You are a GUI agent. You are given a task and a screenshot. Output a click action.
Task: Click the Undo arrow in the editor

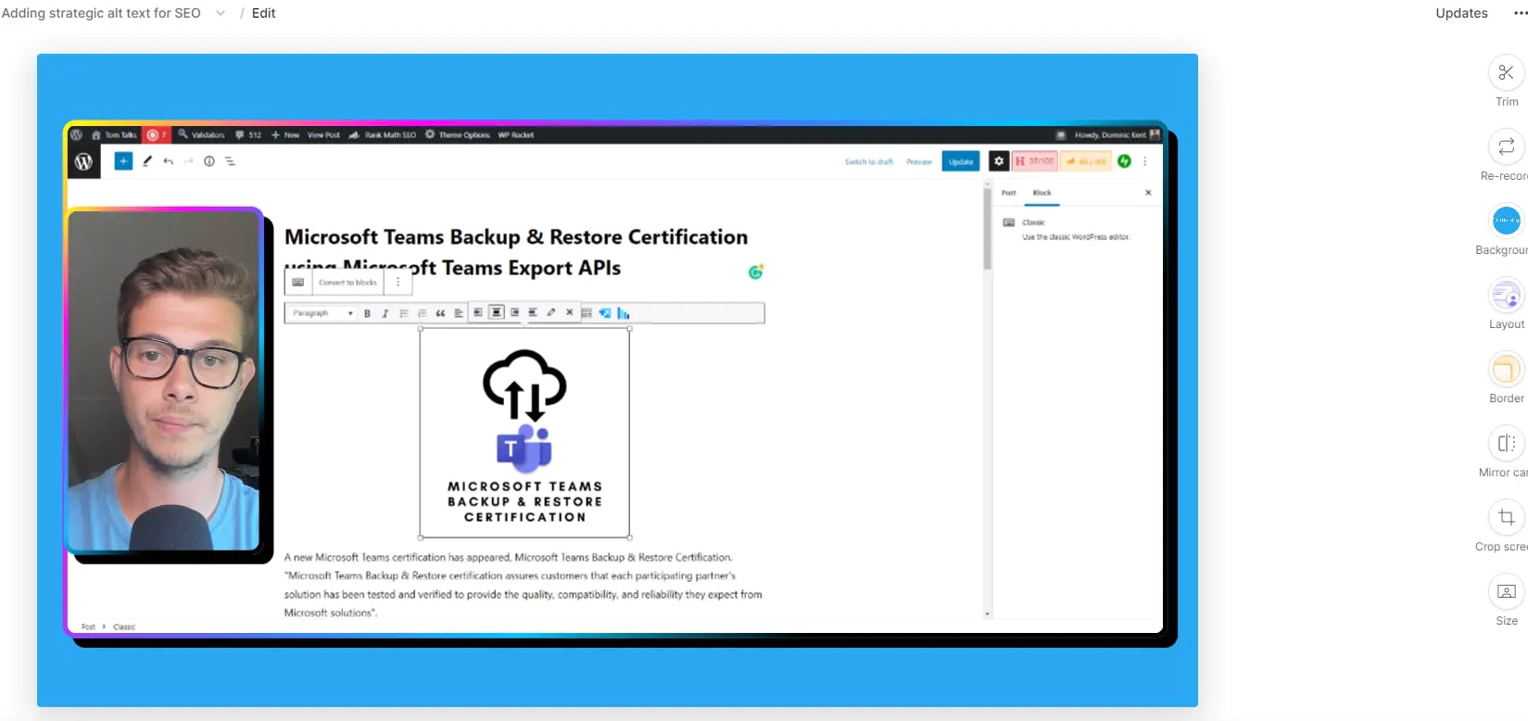[x=168, y=161]
